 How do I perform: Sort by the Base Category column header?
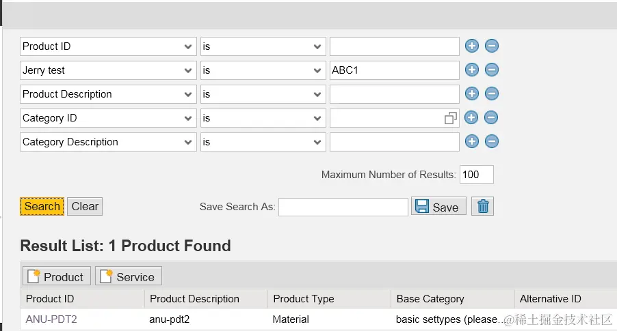453,299
